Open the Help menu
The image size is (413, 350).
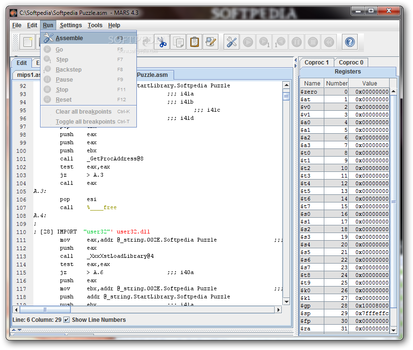pyautogui.click(x=114, y=25)
